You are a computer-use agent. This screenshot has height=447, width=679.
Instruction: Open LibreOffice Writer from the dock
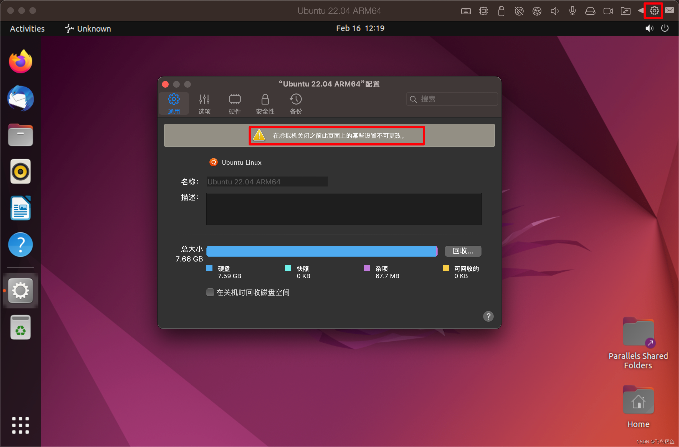coord(21,208)
